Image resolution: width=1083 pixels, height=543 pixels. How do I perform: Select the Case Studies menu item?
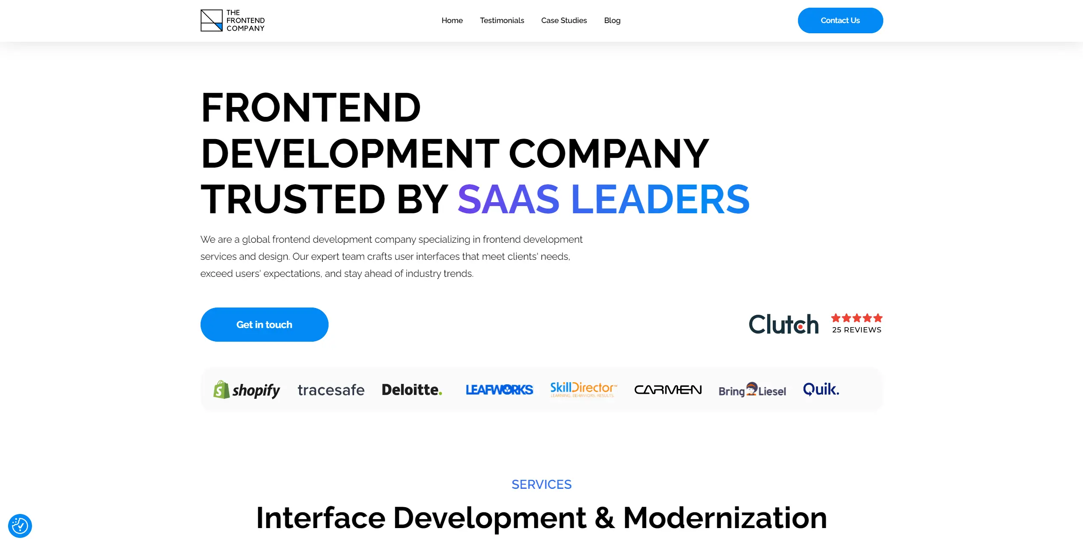[565, 20]
